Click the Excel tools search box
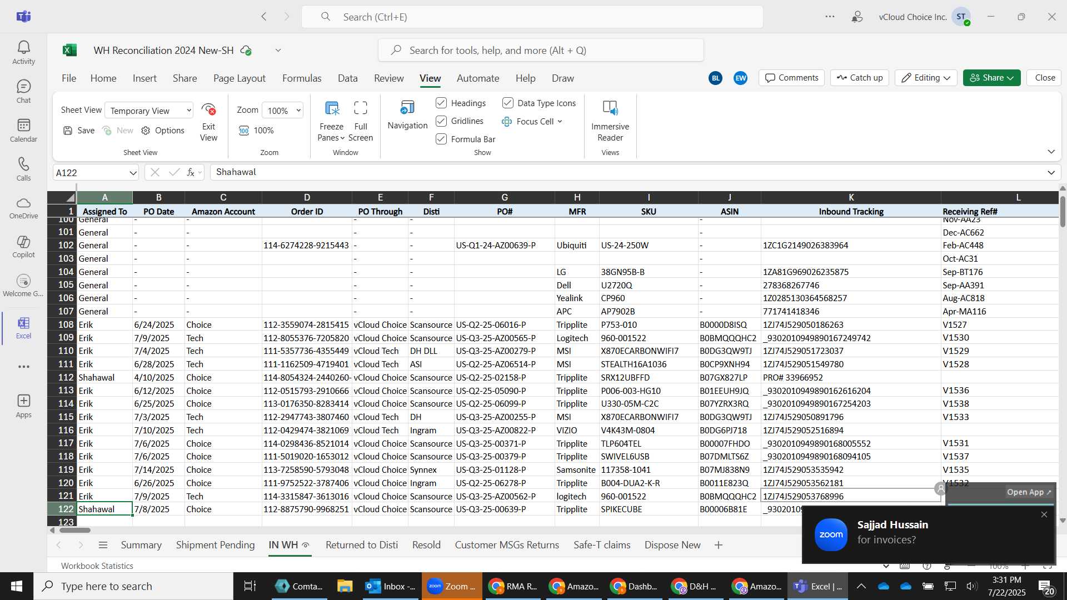 click(x=541, y=51)
